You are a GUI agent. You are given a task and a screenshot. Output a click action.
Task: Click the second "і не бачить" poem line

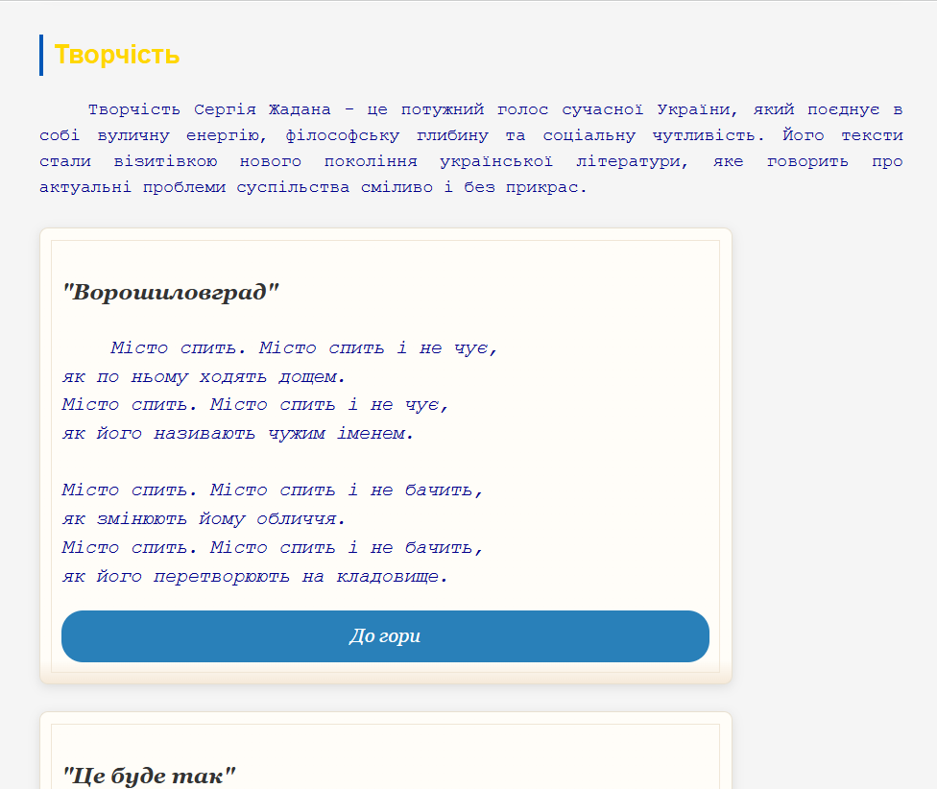coord(273,547)
